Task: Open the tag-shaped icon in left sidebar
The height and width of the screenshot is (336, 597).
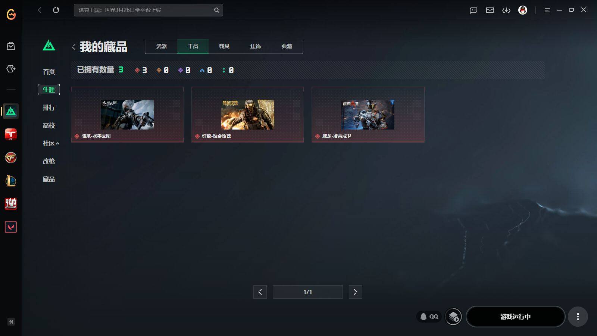Action: [11, 69]
